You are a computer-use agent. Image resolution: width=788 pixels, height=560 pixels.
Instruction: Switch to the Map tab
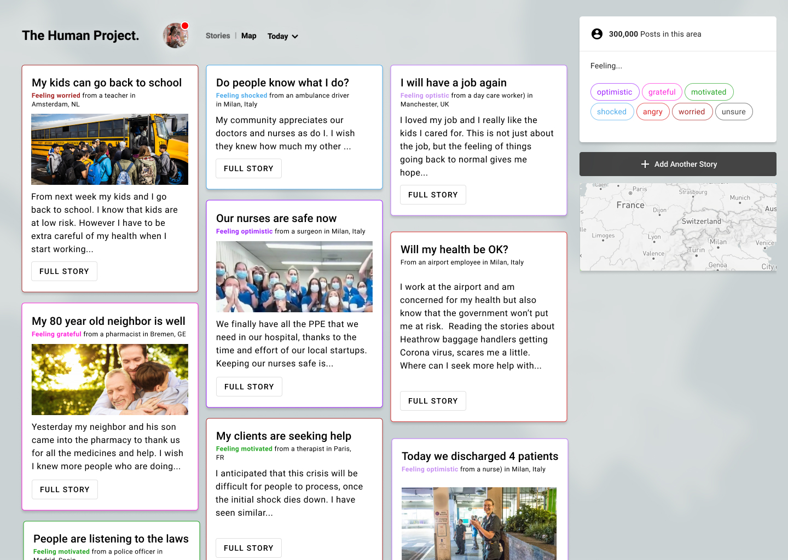pyautogui.click(x=248, y=36)
